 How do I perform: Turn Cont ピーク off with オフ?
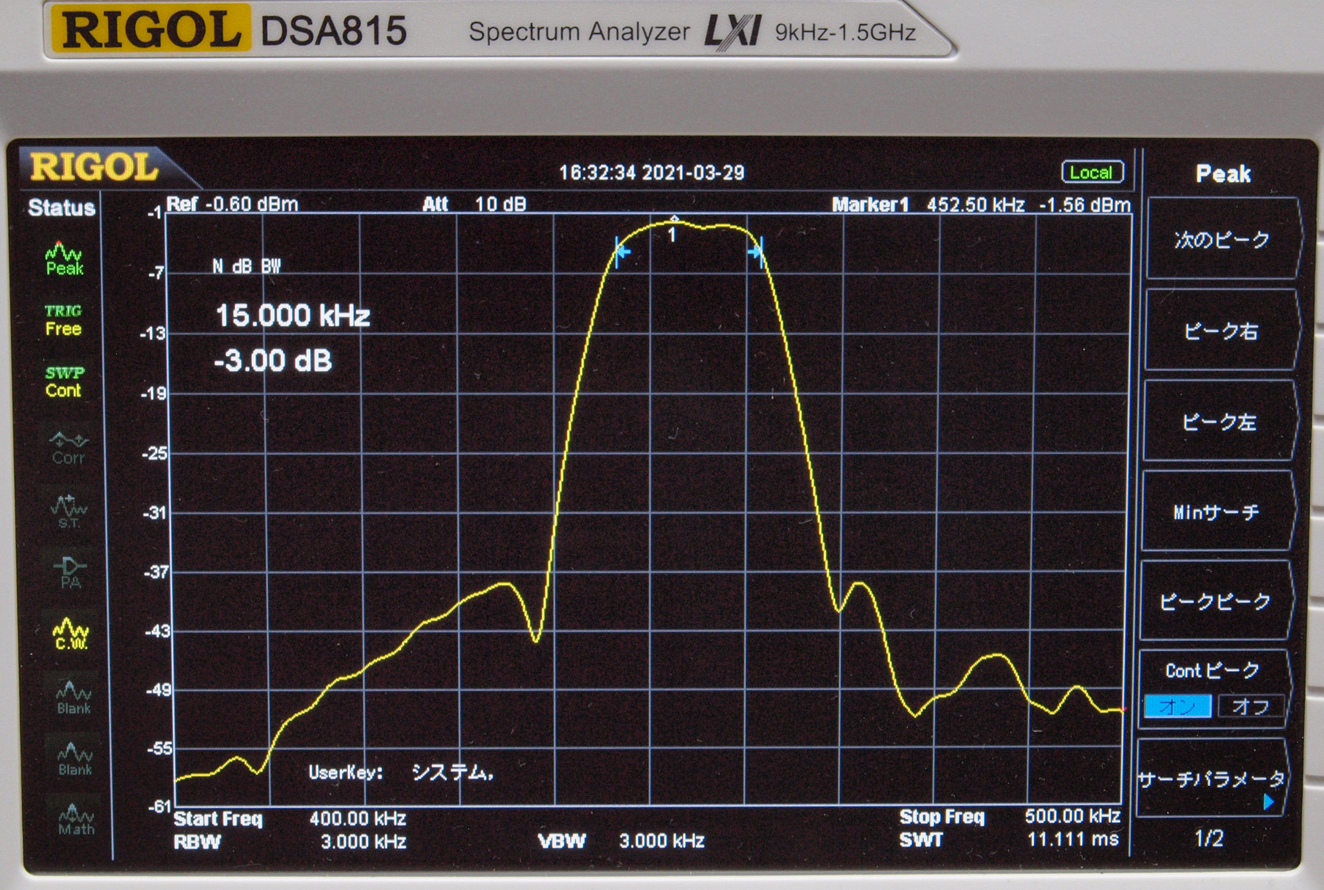click(x=1250, y=707)
